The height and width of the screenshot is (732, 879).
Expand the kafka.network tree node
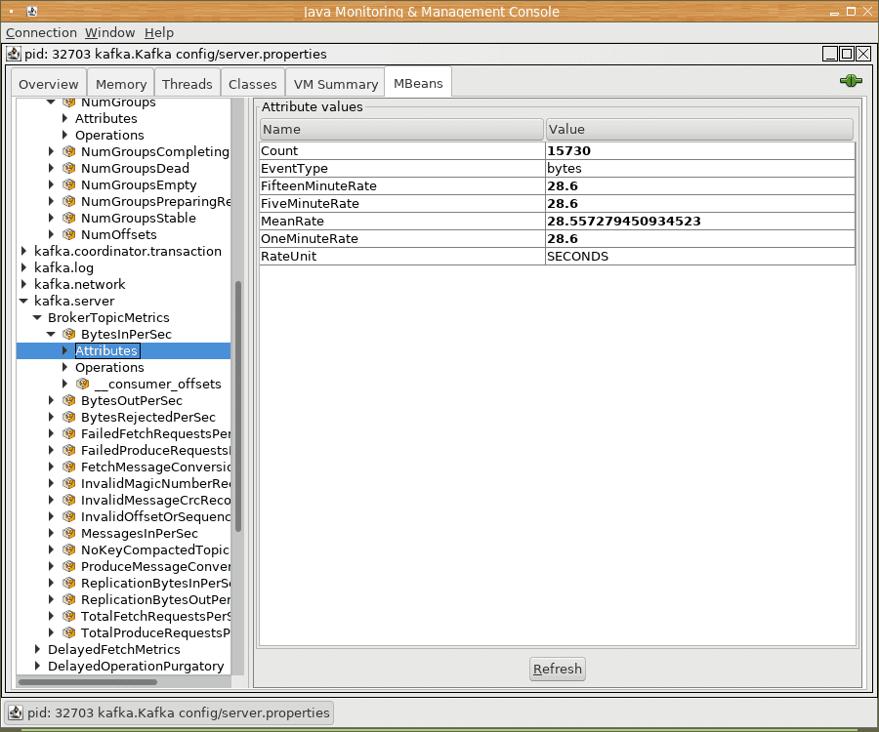click(23, 284)
